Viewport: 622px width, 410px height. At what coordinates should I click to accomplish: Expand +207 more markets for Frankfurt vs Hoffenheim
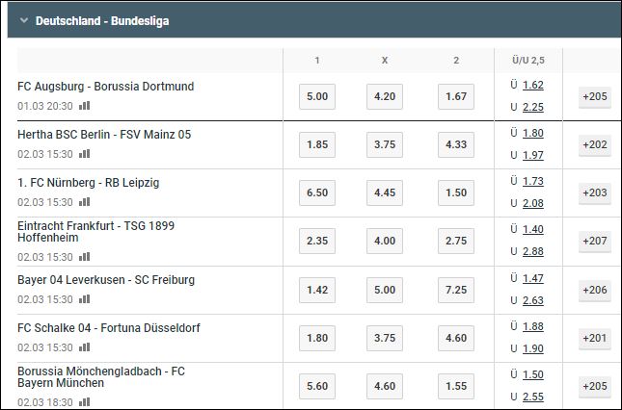595,241
